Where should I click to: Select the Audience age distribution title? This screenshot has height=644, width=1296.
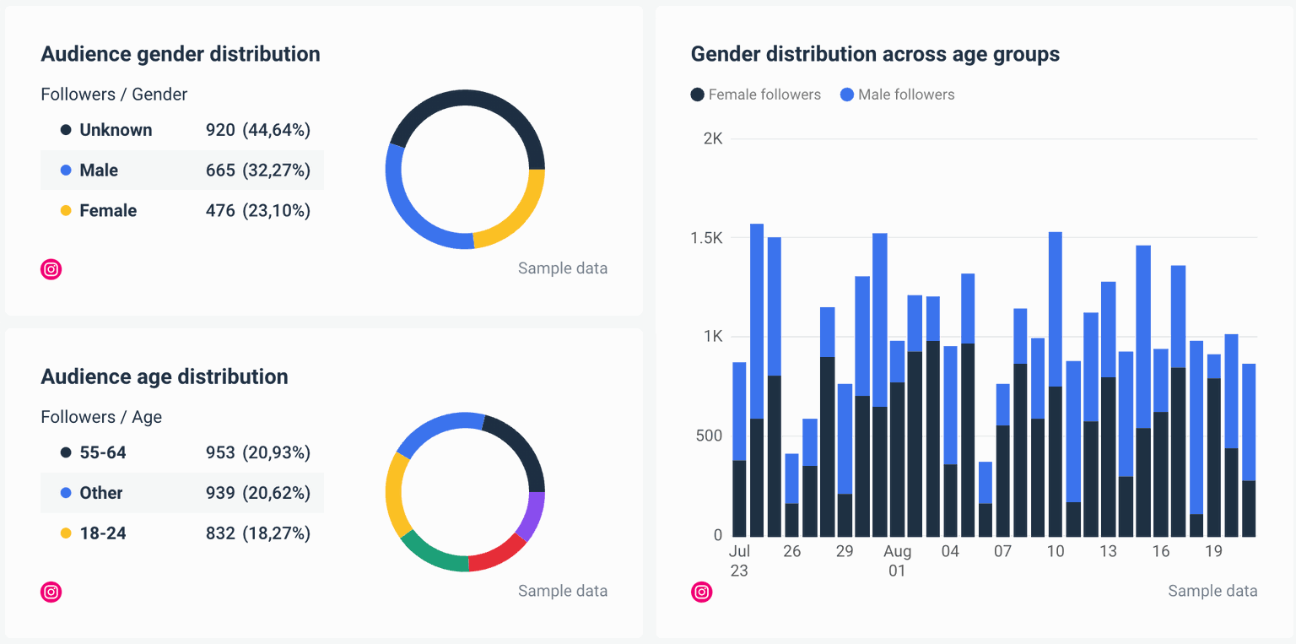pos(165,376)
